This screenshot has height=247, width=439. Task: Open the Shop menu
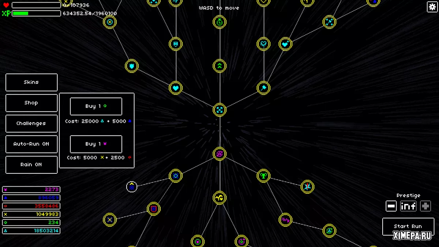[31, 103]
